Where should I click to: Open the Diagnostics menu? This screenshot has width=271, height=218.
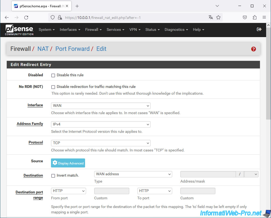pyautogui.click(x=176, y=29)
